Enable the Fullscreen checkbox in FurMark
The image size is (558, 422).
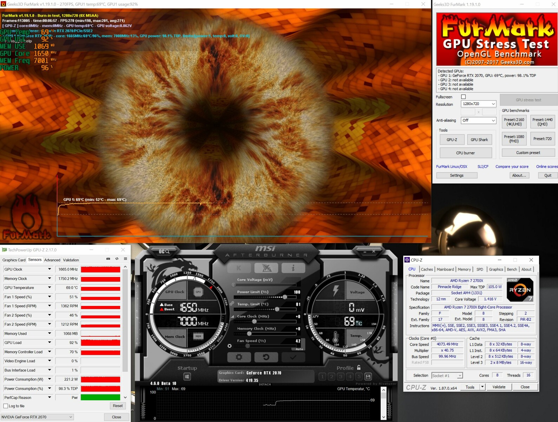click(463, 97)
